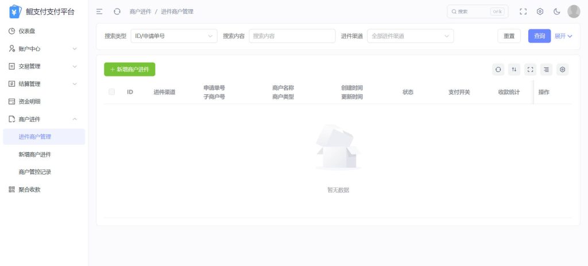Click 商户进件 breadcrumb link
The image size is (588, 266).
pos(140,11)
